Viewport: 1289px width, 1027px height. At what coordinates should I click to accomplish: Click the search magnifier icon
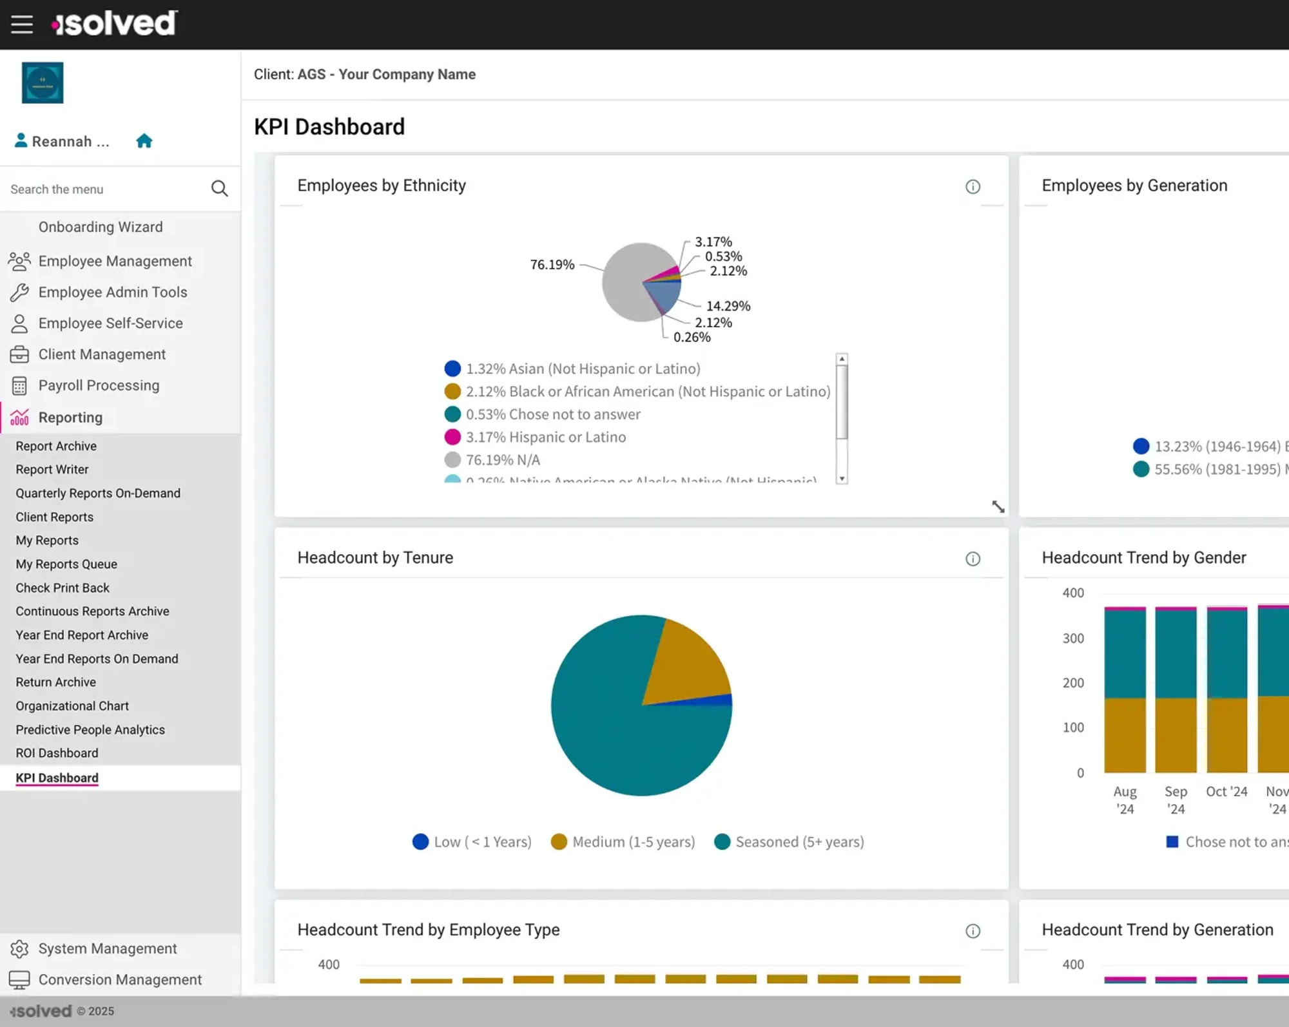[x=219, y=188]
